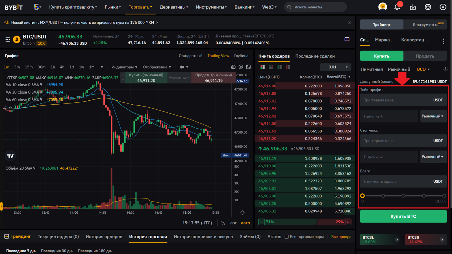Image resolution: width=452 pixels, height=254 pixels.
Task: Toggle chart fullscreen icon
Action: coord(248,67)
